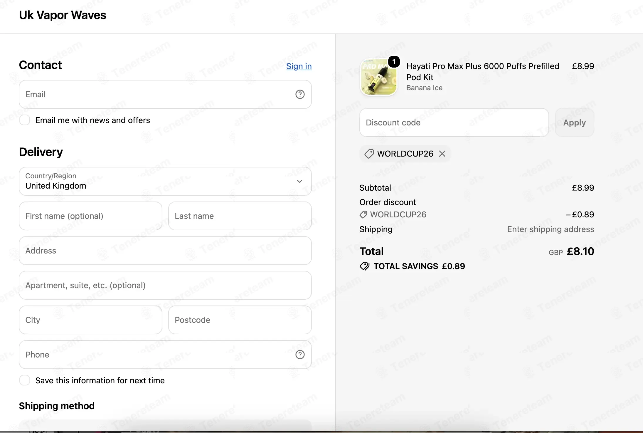Screen dimensions: 643x433
Task: Check save this information for next time
Action: [25, 380]
